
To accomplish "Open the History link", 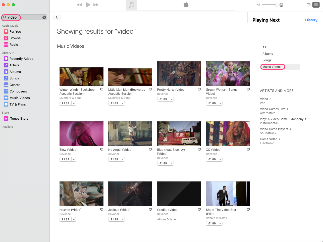I will pos(311,20).
